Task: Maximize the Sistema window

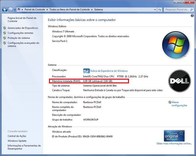Action: [x=182, y=2]
